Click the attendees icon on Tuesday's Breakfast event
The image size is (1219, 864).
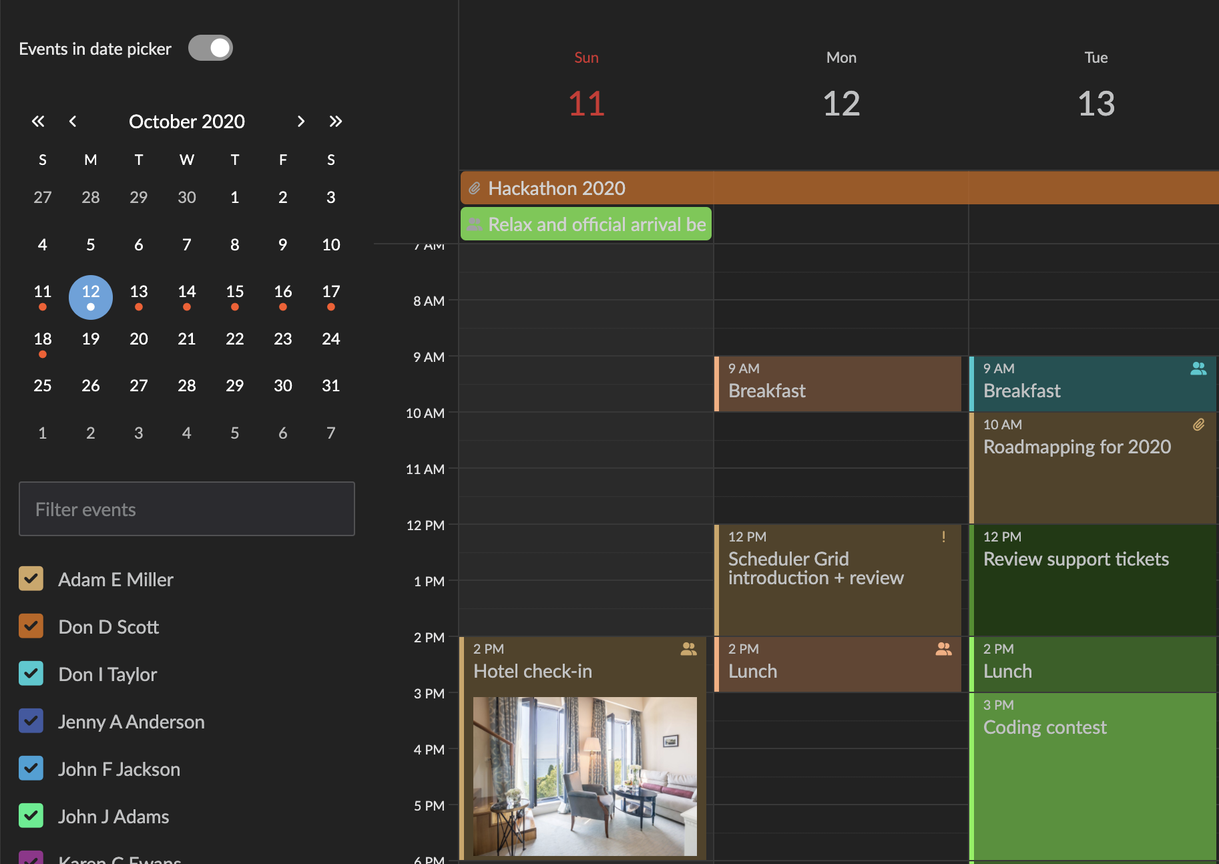[1198, 368]
